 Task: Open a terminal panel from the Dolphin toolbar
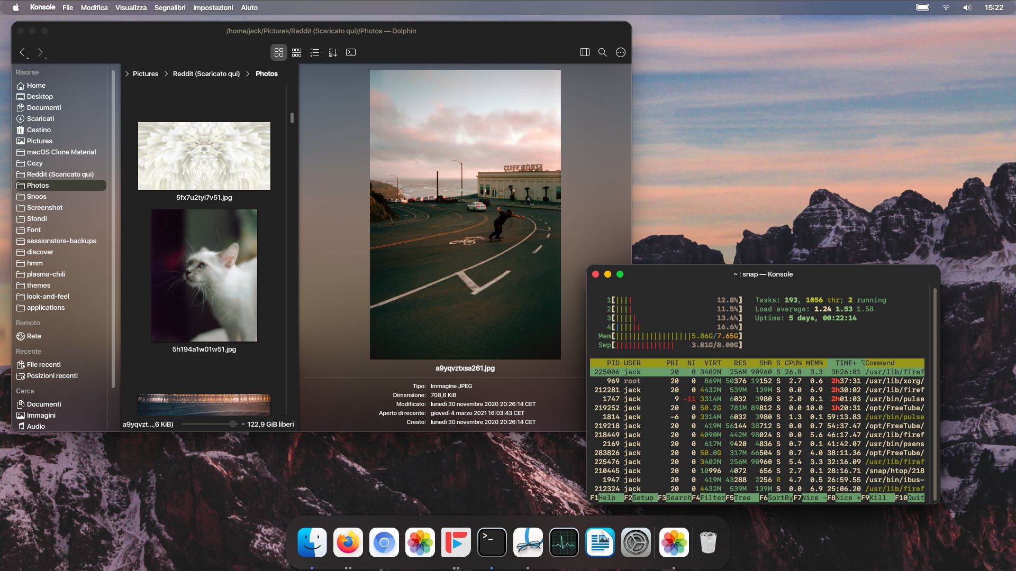[350, 52]
